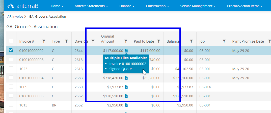Check the row for invoice 1009
Image resolution: width=271 pixels, height=113 pixels.
[11, 87]
